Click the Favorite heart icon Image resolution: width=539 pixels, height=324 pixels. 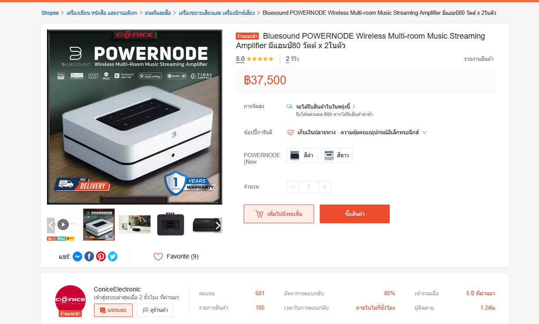[158, 257]
